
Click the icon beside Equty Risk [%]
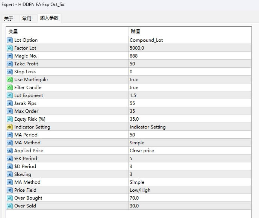[10, 119]
